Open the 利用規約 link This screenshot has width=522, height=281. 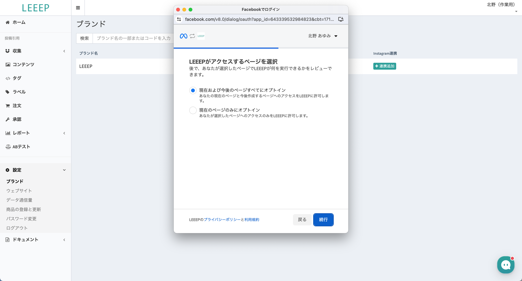[x=252, y=220]
